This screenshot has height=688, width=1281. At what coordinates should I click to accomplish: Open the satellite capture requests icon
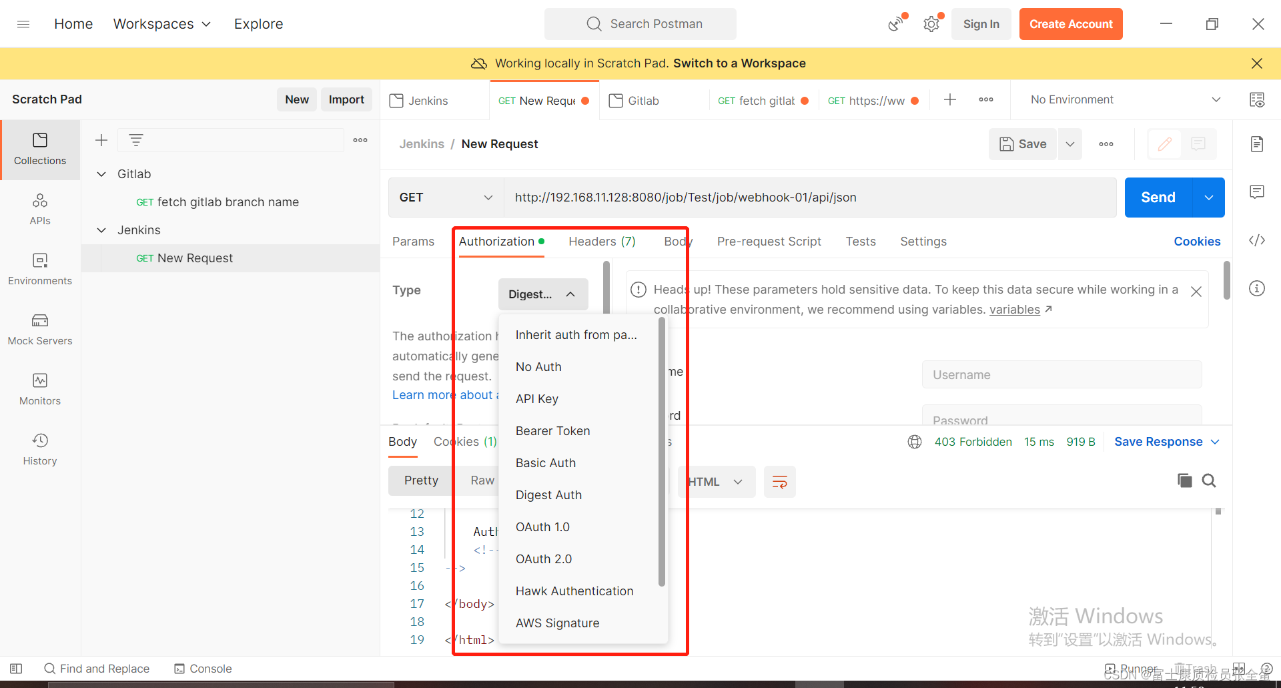click(x=897, y=24)
